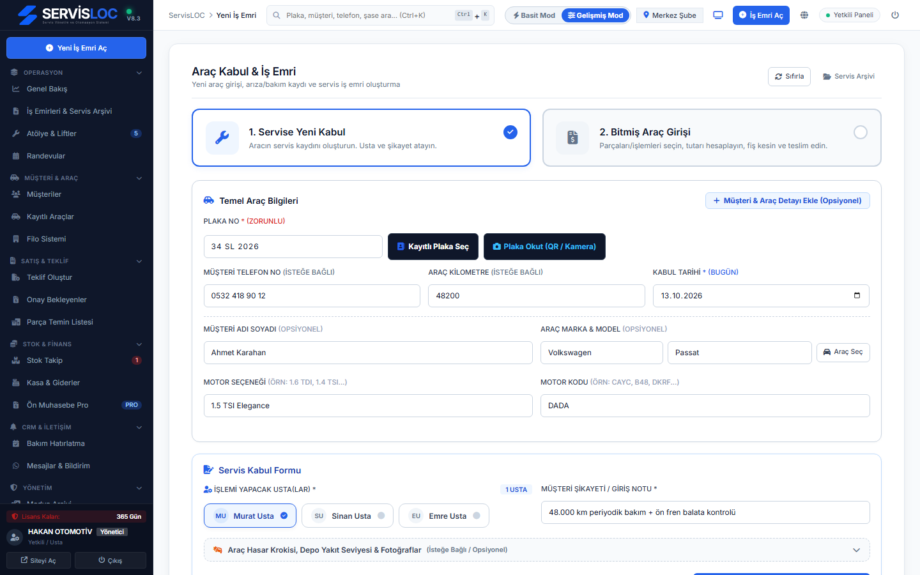The width and height of the screenshot is (920, 575).
Task: Click the calendar icon in Kabul Tarihi field
Action: click(x=857, y=295)
